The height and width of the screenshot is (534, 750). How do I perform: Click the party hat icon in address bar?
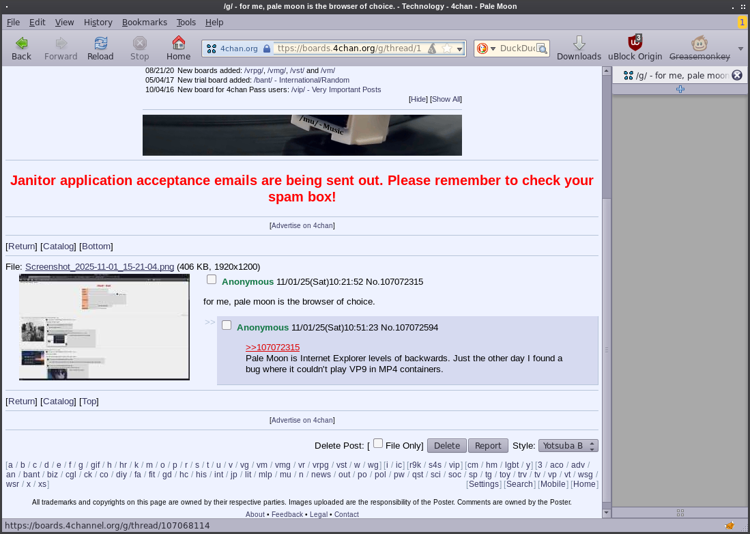click(432, 48)
